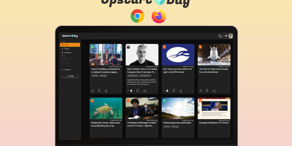
Task: Share the New Frontiers article
Action: (145, 91)
